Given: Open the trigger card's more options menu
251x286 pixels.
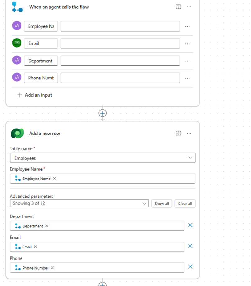Looking at the screenshot, I should [189, 7].
